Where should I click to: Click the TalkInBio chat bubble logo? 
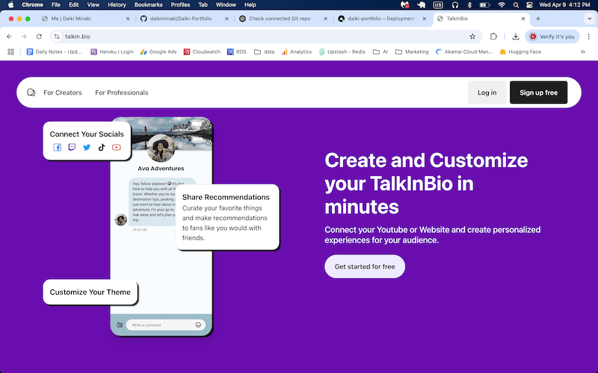coord(31,93)
